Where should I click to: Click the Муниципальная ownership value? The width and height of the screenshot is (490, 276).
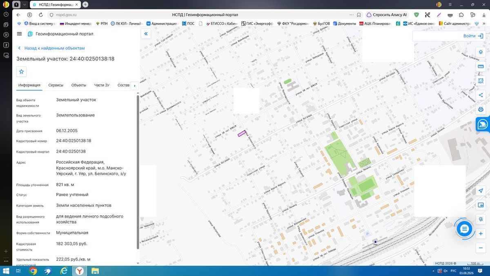(72, 233)
